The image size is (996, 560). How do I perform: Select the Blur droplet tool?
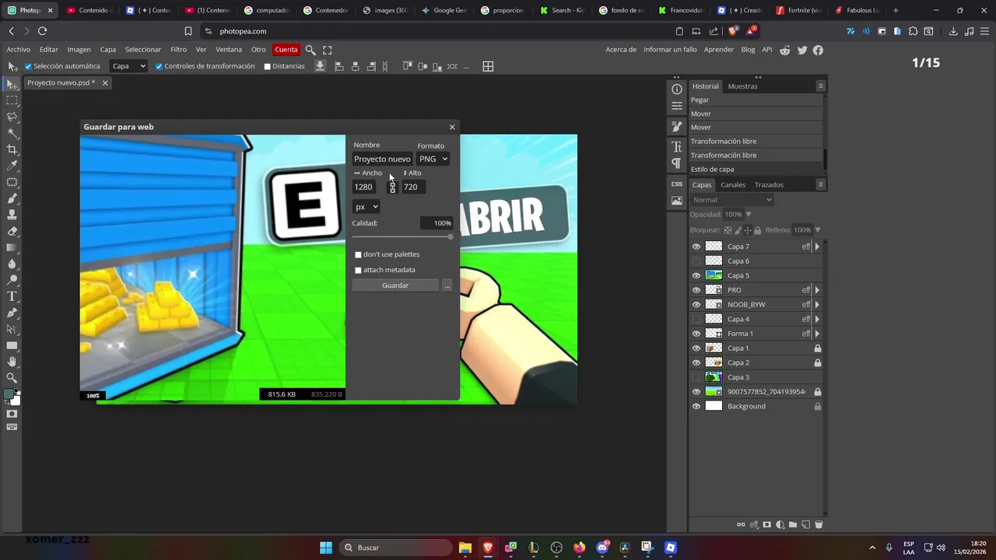[x=12, y=264]
